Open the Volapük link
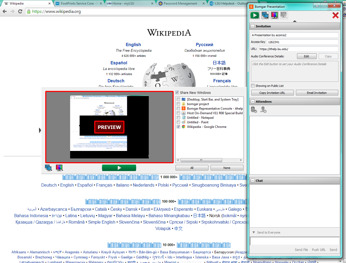The height and width of the screenshot is (263, 346). tap(163, 228)
